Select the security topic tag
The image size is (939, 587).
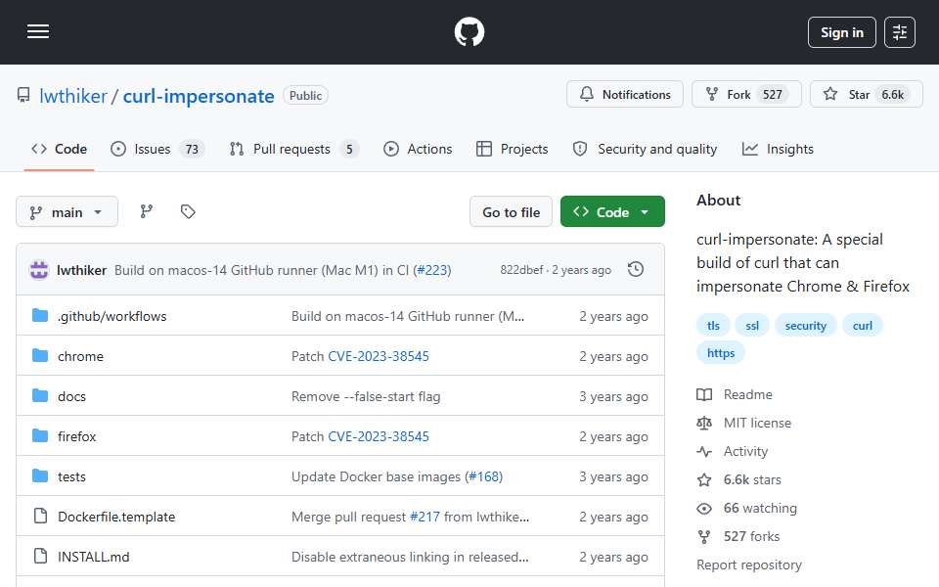click(805, 326)
